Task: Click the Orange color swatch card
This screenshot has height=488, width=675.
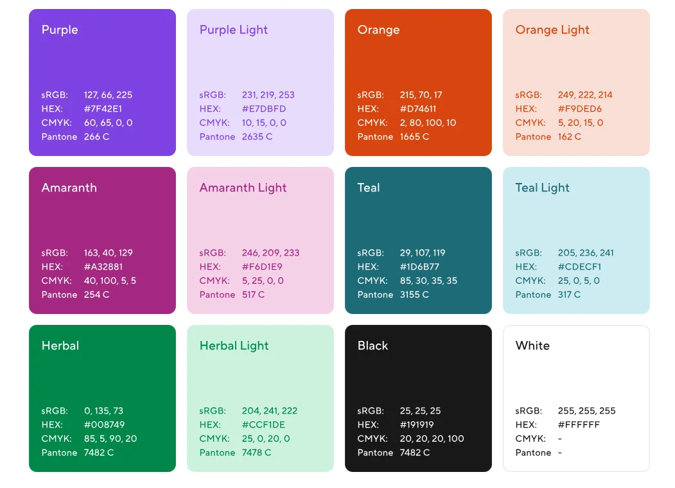Action: tap(418, 64)
